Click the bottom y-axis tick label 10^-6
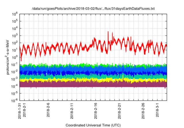 (x=14, y=101)
